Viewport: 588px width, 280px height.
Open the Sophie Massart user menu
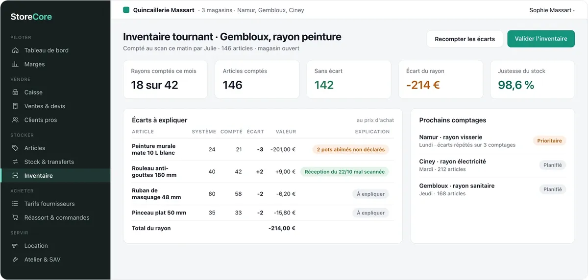[552, 10]
